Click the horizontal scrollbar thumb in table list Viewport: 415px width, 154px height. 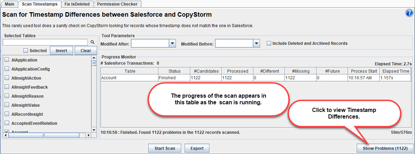point(44,135)
